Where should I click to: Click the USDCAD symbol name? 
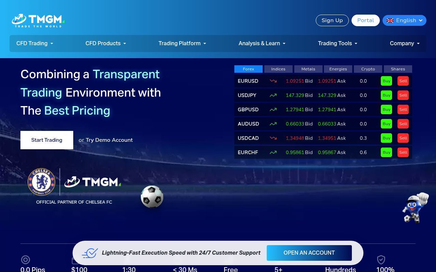pyautogui.click(x=248, y=138)
